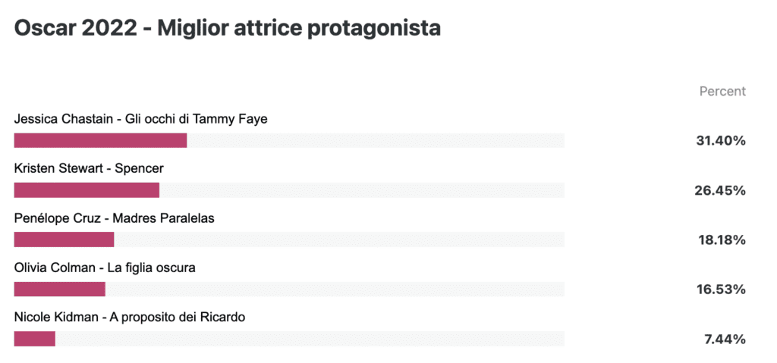777x363 pixels.
Task: Click the 7.44% percentage value
Action: 725,340
